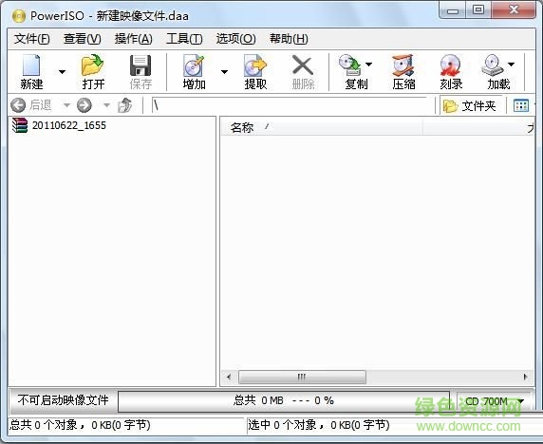
Task: Open the Options (选项) menu
Action: coord(235,39)
